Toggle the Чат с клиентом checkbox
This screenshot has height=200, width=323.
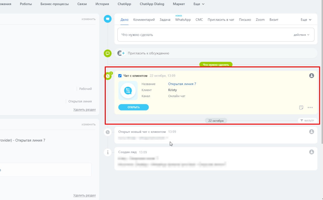(x=120, y=76)
